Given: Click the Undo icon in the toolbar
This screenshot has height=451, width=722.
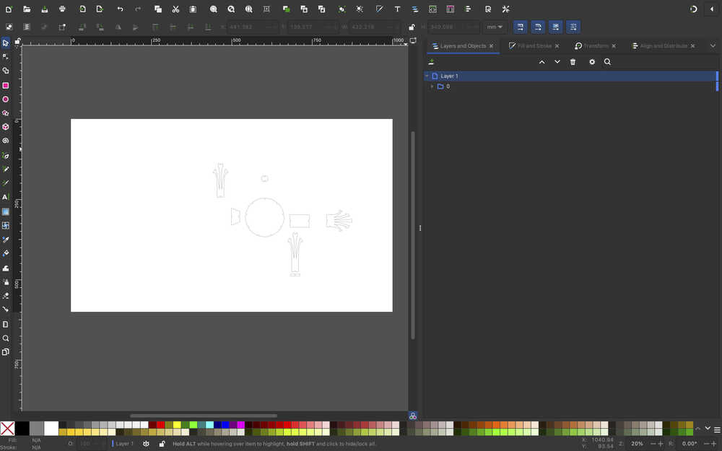Looking at the screenshot, I should pyautogui.click(x=120, y=9).
